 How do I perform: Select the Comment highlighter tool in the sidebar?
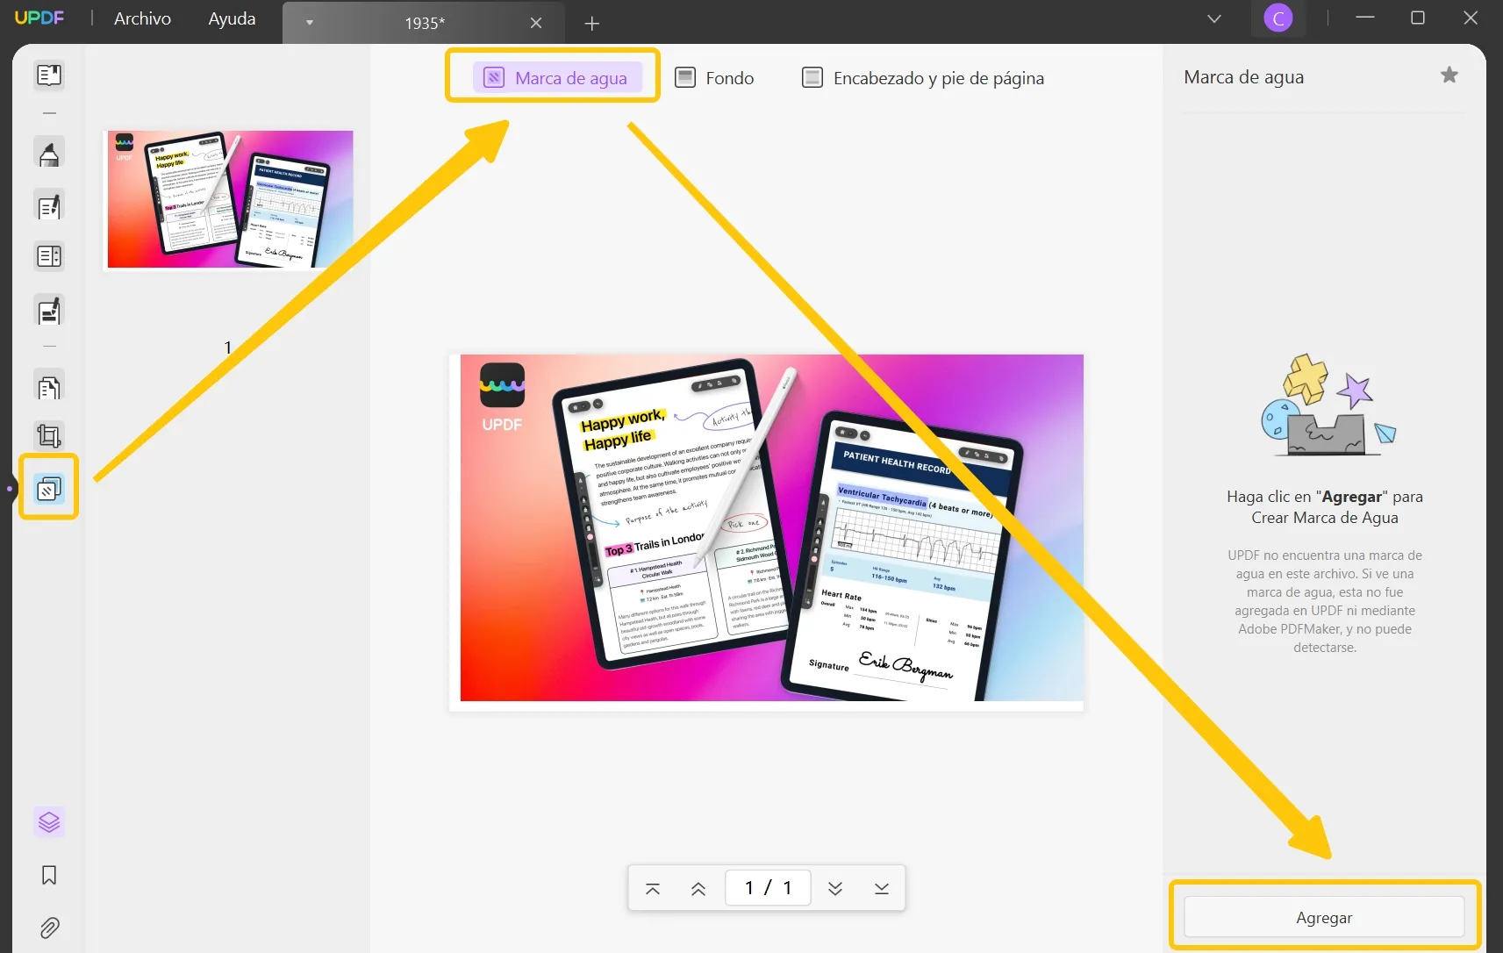click(49, 153)
